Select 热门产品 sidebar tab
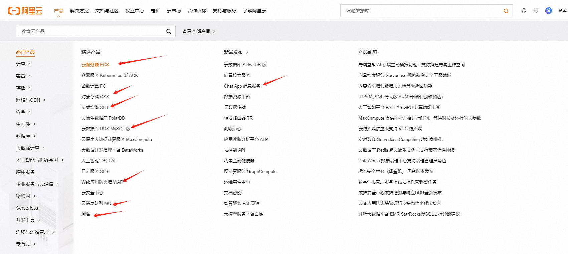Viewport: 568px width, 254px height. [x=25, y=52]
